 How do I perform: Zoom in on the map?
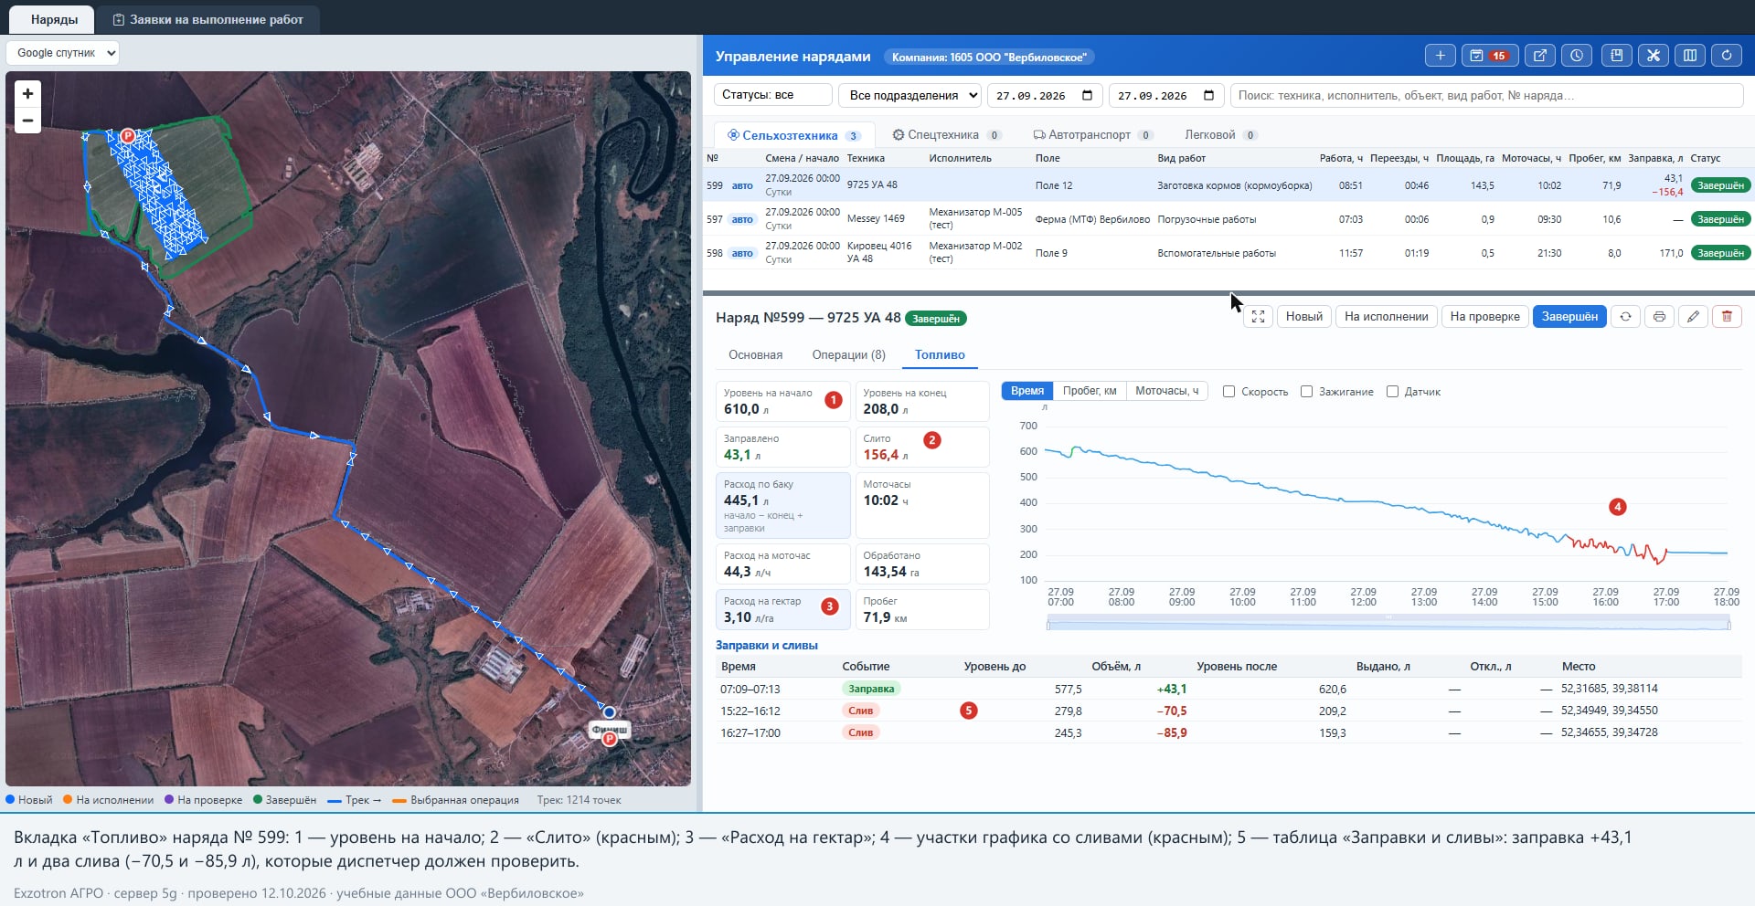(x=27, y=93)
